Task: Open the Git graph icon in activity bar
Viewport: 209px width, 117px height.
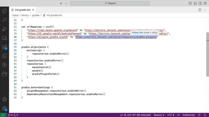Action: point(4,65)
